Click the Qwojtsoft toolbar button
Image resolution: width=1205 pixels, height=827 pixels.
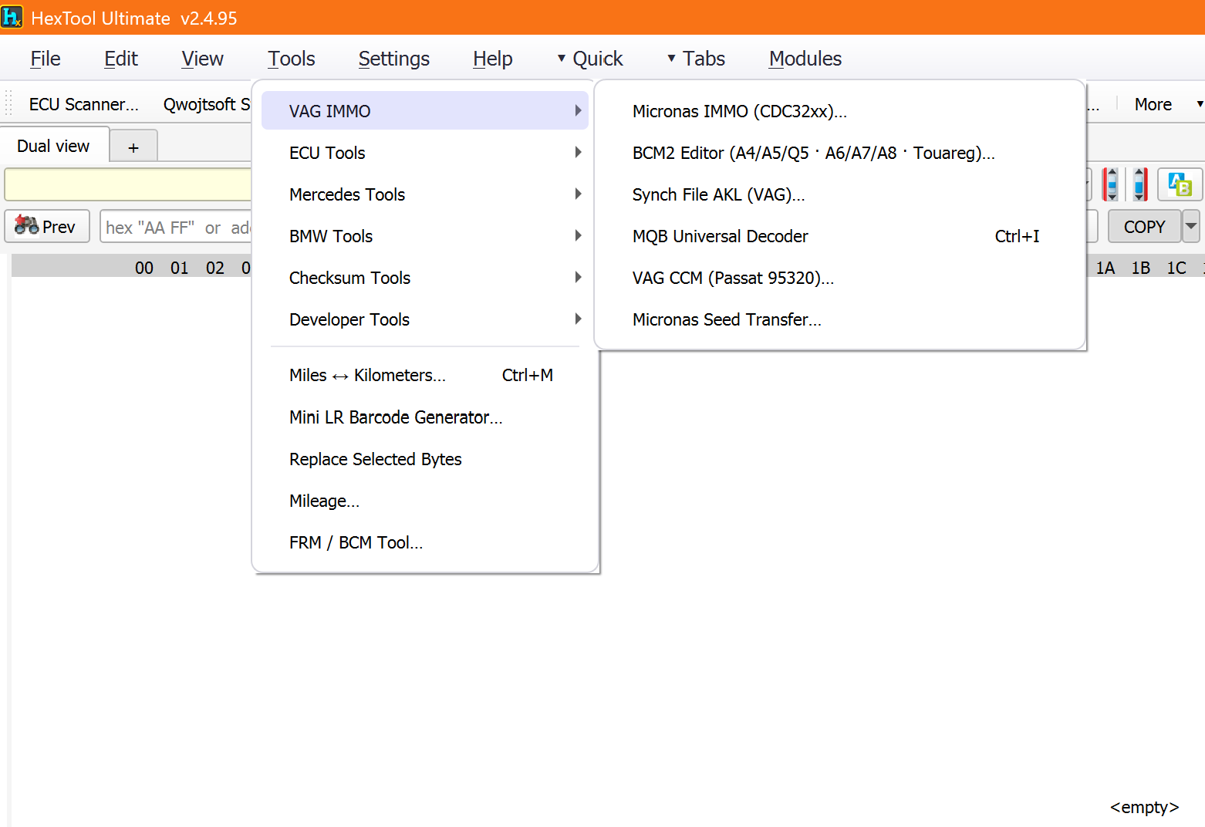pos(205,104)
